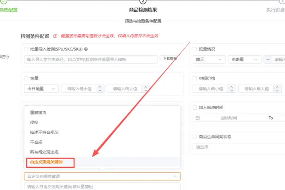Image resolution: width=285 pixels, height=190 pixels.
Task: Increase 销量 minimum value stepper
Action: [x=100, y=87]
